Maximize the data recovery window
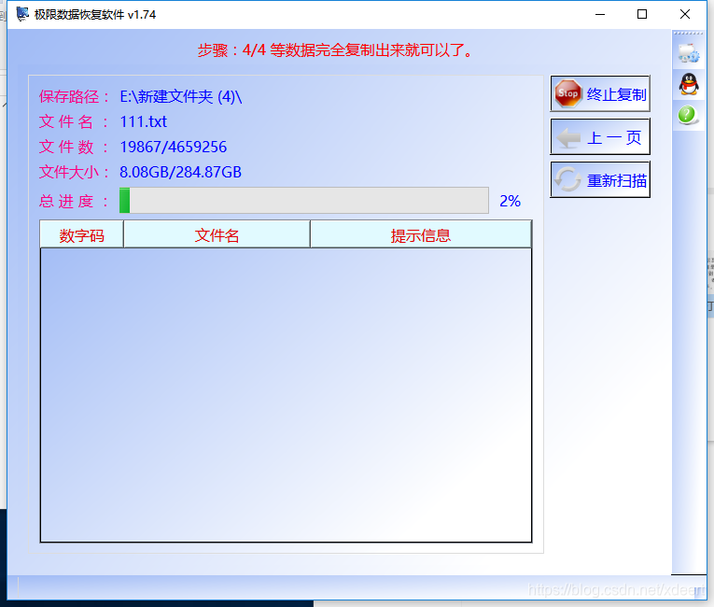 642,15
